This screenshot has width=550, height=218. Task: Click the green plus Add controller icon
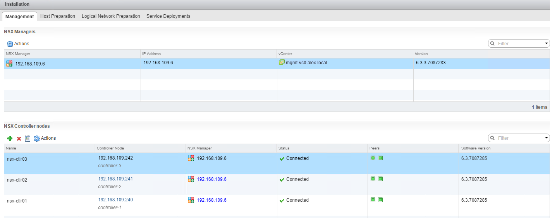click(x=10, y=139)
